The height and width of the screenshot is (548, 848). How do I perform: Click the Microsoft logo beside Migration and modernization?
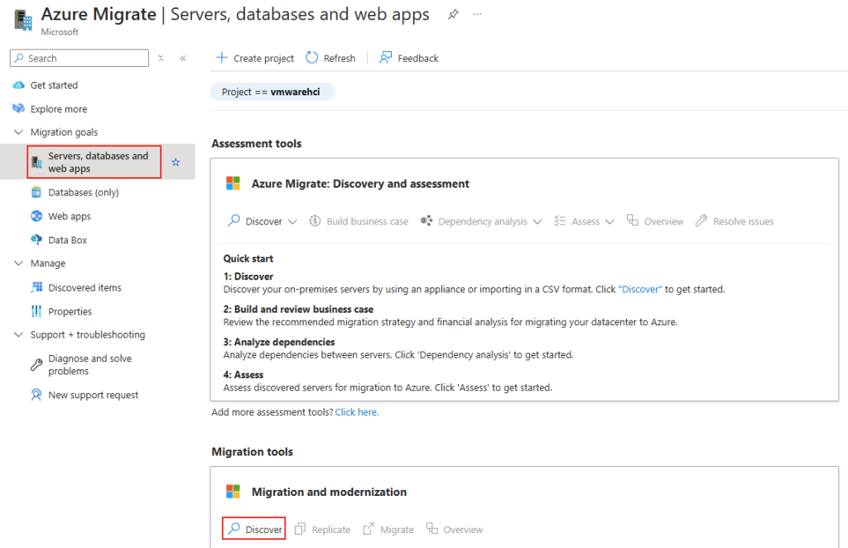(x=233, y=491)
